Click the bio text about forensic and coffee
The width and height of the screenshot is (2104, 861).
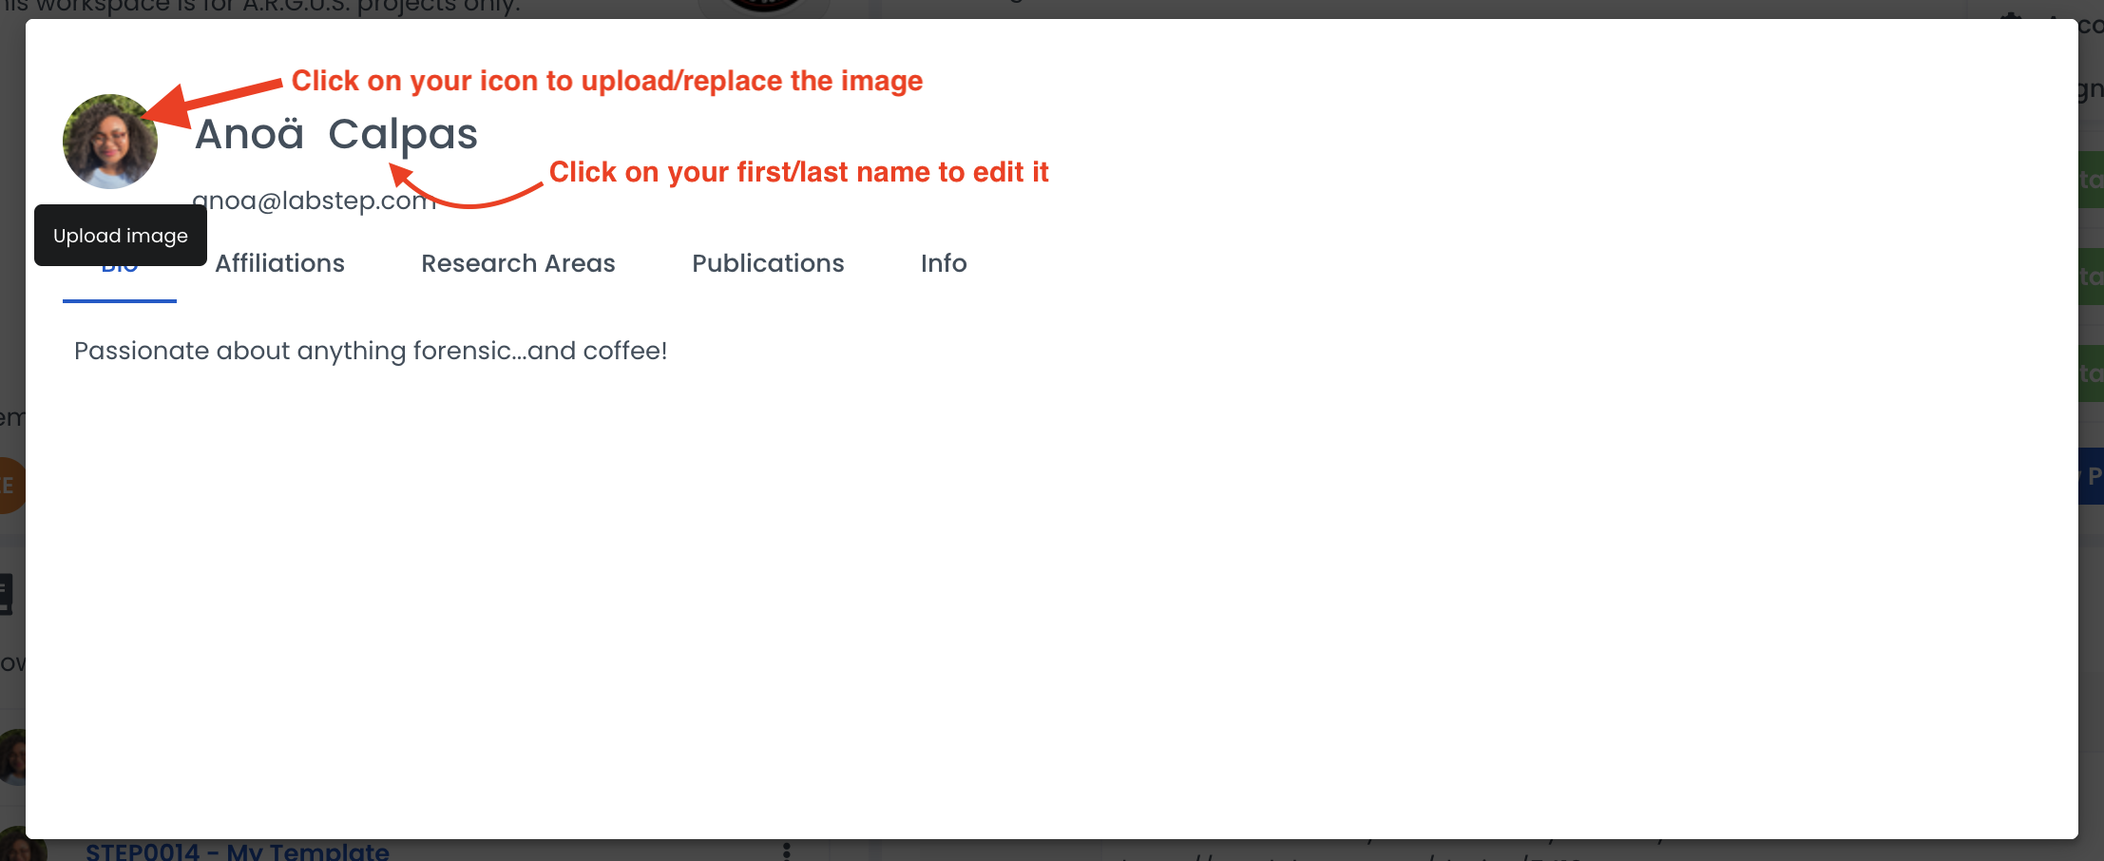[371, 351]
